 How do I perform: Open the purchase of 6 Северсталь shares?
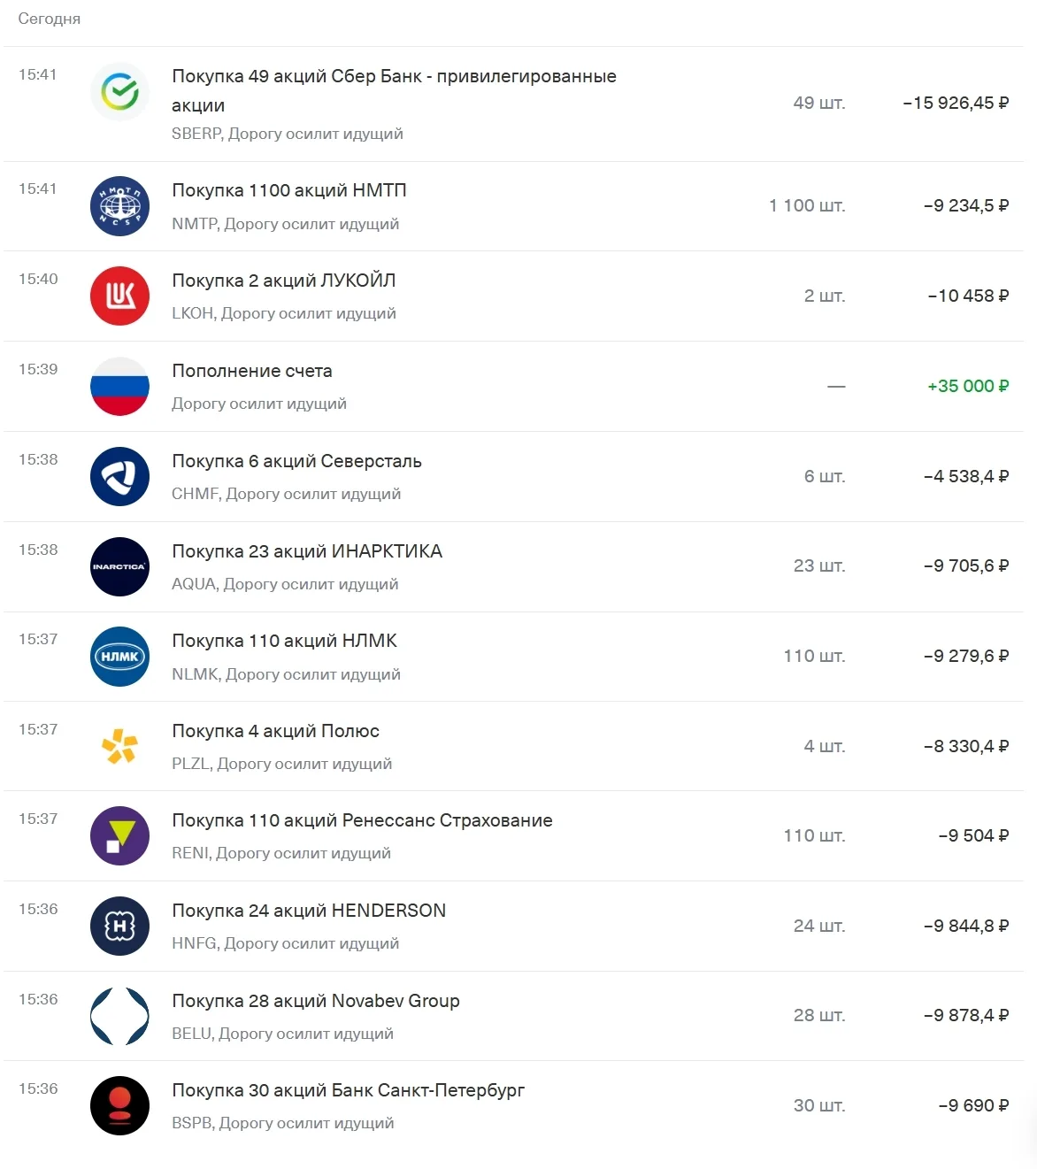[x=513, y=477]
